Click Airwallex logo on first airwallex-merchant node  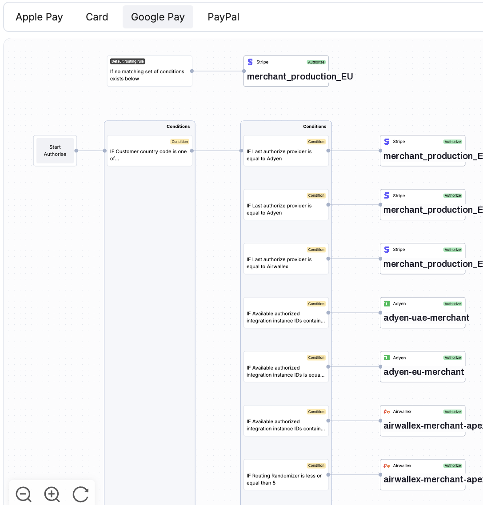pyautogui.click(x=387, y=412)
